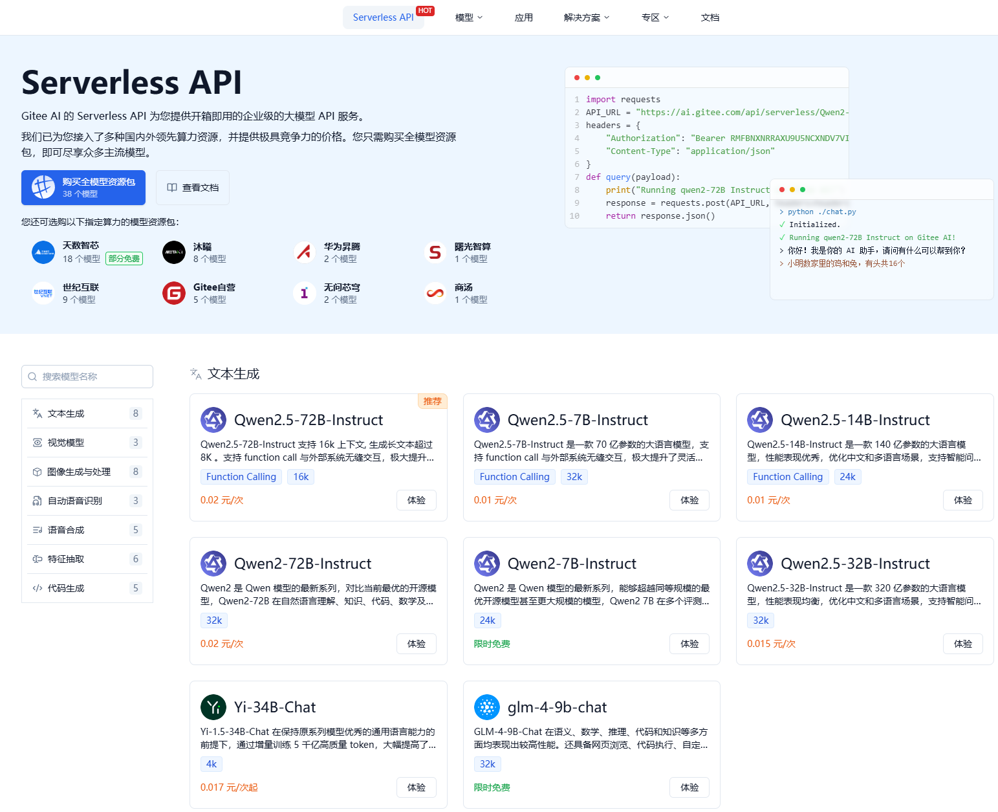Click the 文本生成 sidebar translate icon

click(38, 413)
